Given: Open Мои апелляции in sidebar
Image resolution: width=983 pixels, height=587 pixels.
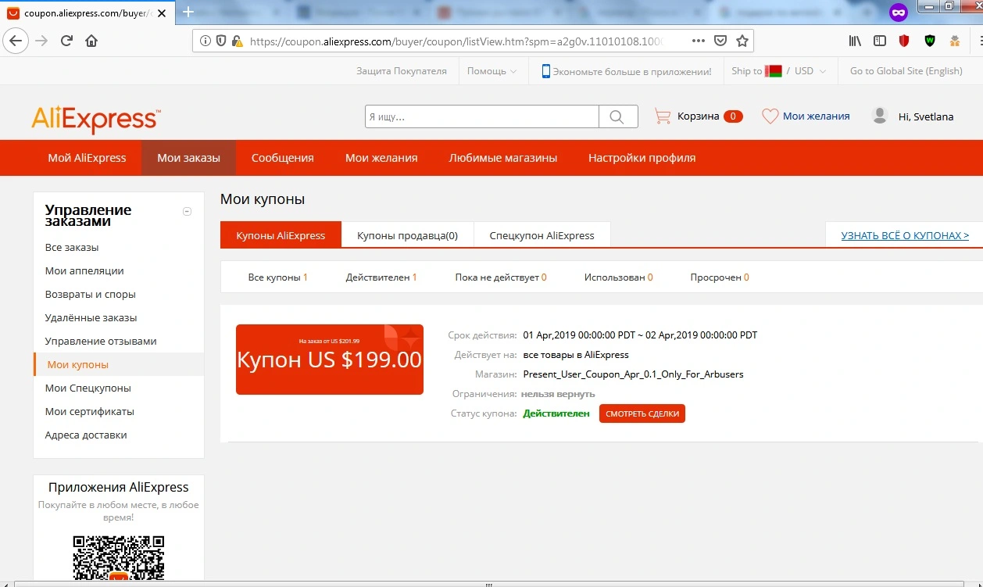Looking at the screenshot, I should [84, 271].
